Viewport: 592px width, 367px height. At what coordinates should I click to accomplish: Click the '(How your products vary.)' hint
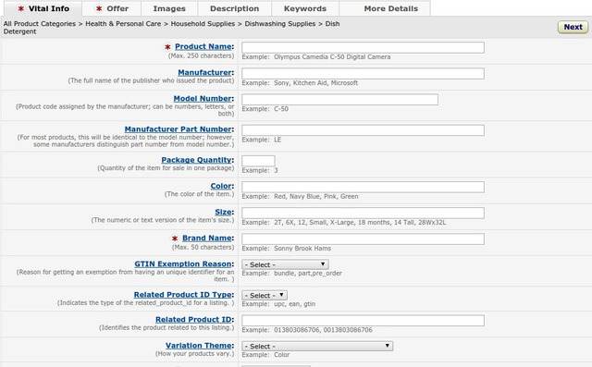click(x=195, y=354)
